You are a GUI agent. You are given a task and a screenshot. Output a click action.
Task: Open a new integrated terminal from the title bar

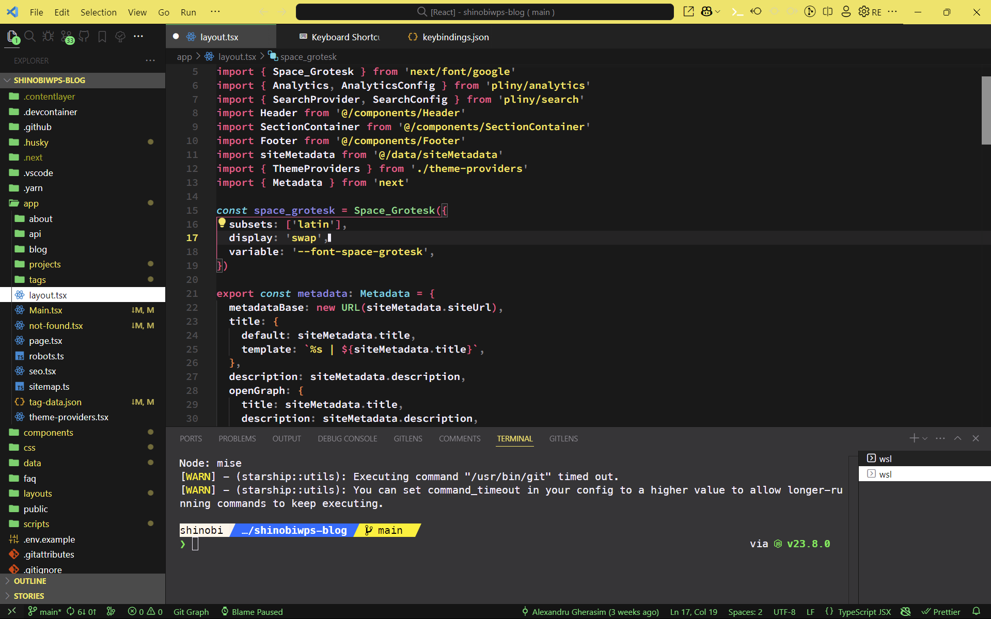[x=737, y=11]
